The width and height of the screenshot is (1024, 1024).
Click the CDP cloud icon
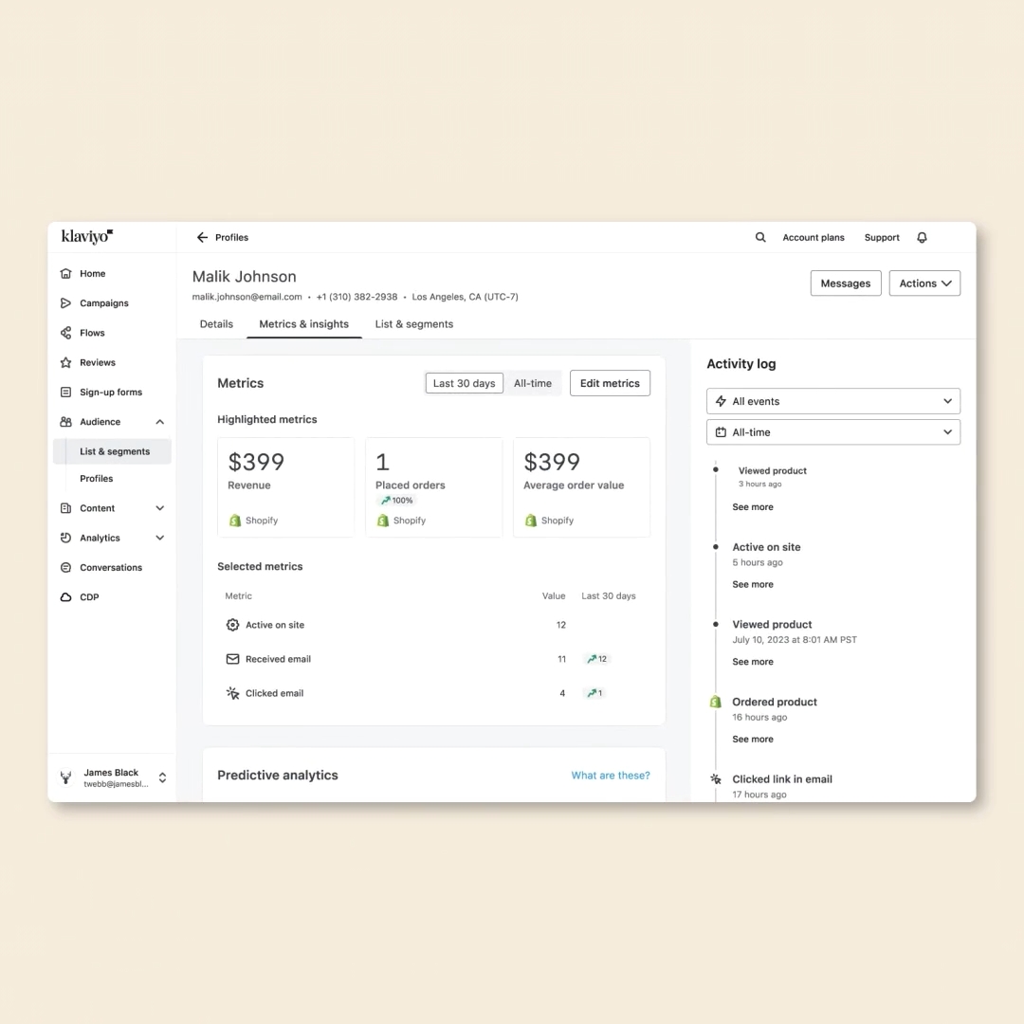pyautogui.click(x=65, y=597)
